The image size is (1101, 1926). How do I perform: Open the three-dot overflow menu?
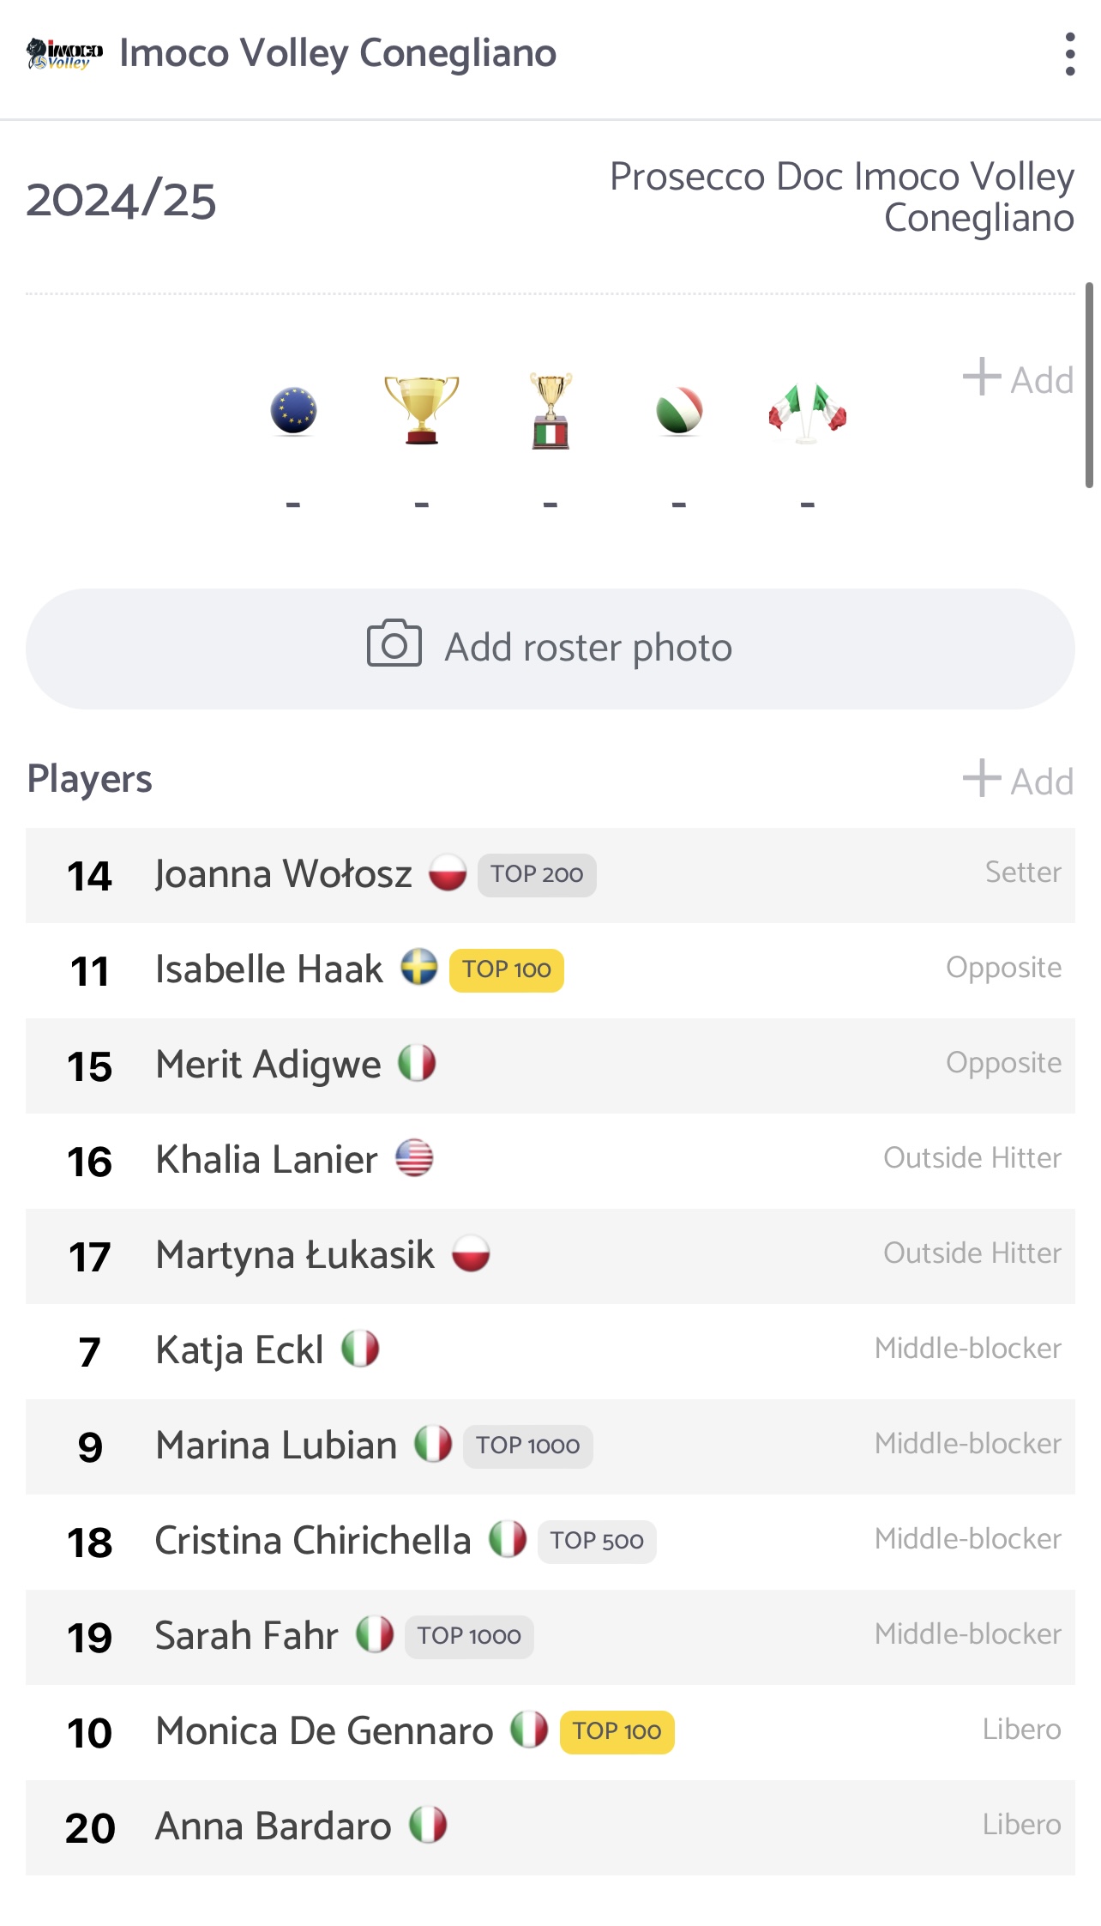coord(1069,54)
